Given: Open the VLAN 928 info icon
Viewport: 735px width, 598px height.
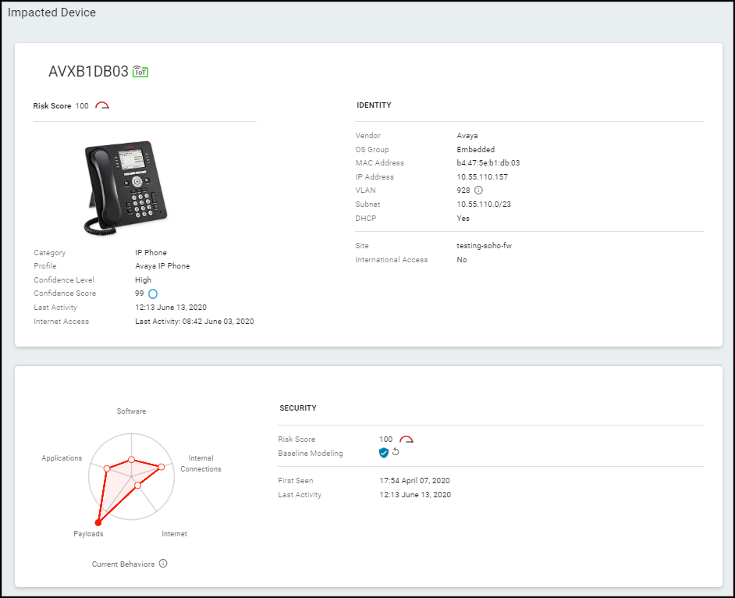Looking at the screenshot, I should [x=479, y=190].
